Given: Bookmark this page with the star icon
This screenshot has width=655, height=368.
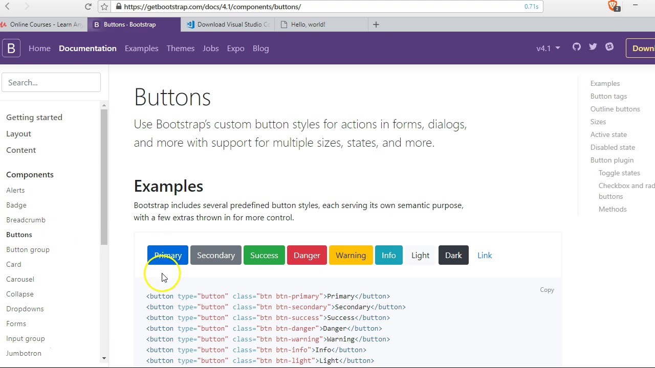Looking at the screenshot, I should (104, 7).
